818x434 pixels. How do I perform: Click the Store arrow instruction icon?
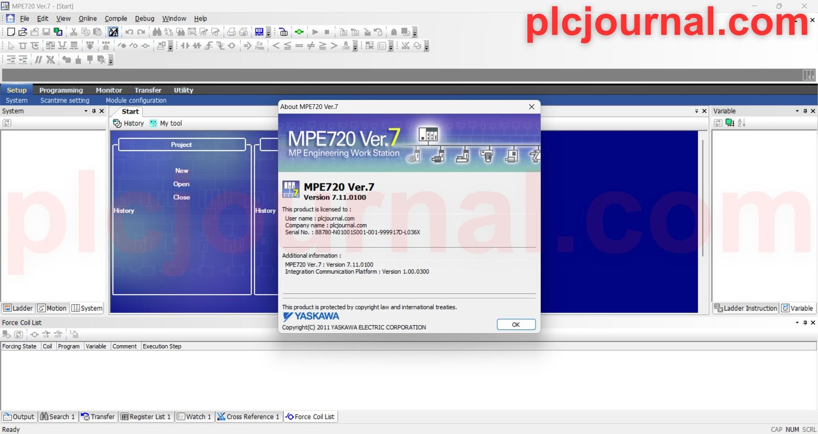[247, 45]
